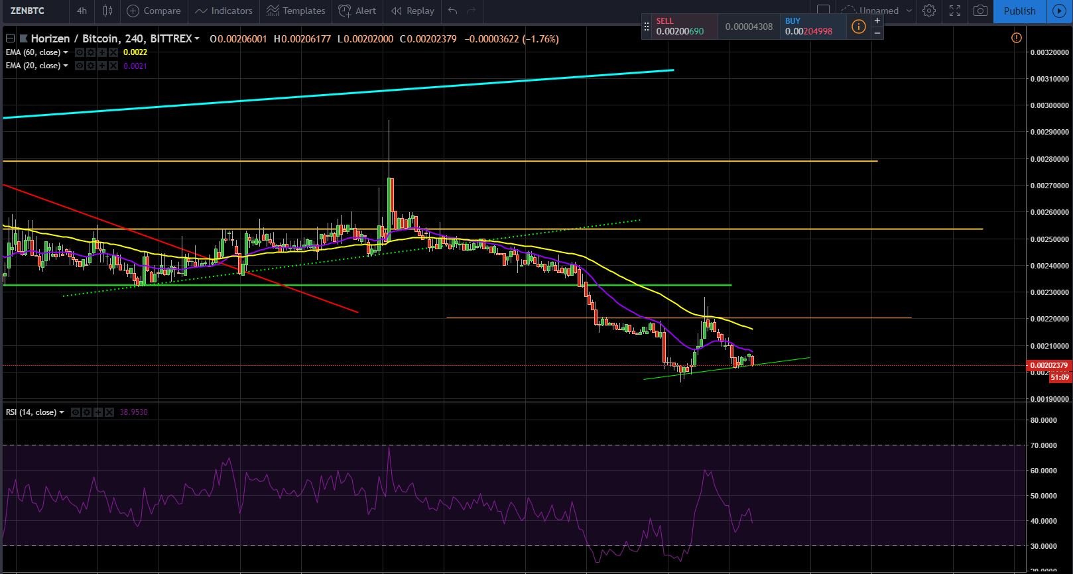Expand the Horizen / Bitcoin symbol dropdown

197,38
